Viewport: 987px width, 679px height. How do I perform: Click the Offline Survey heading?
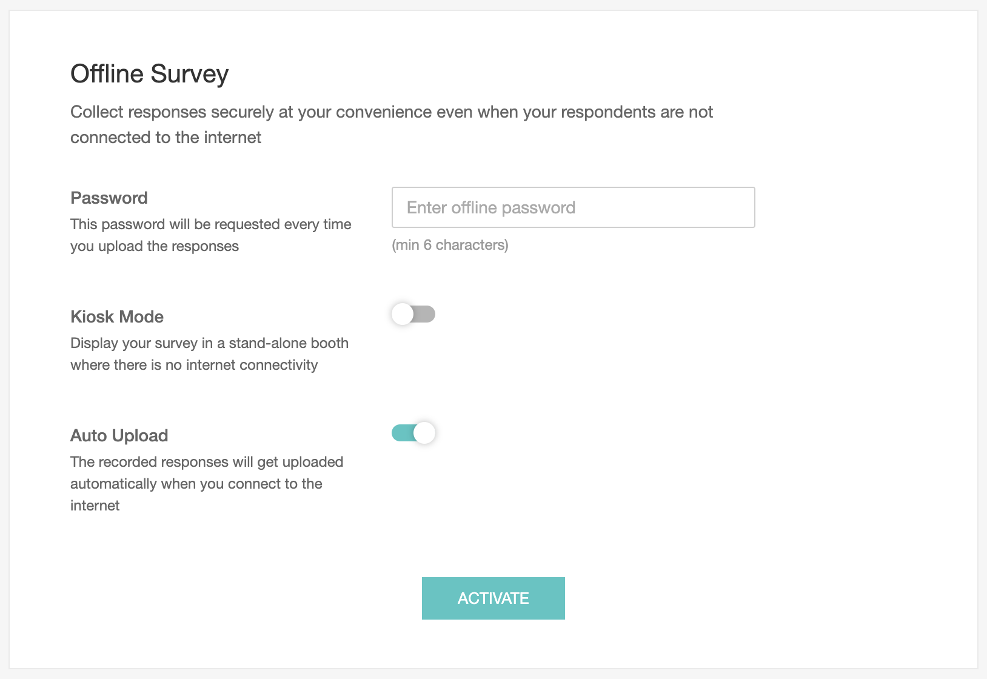(x=150, y=74)
